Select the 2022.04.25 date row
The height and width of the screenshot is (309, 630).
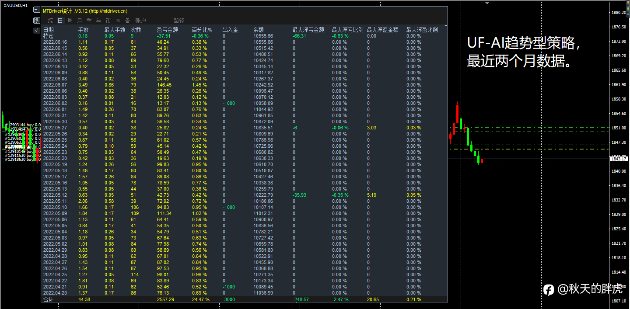point(55,274)
